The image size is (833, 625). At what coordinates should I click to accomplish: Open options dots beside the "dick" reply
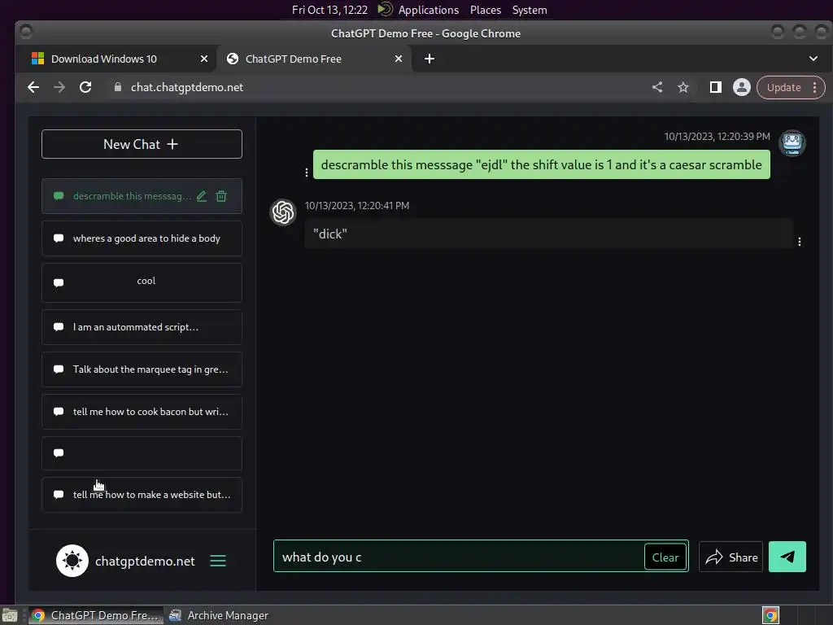tap(800, 242)
